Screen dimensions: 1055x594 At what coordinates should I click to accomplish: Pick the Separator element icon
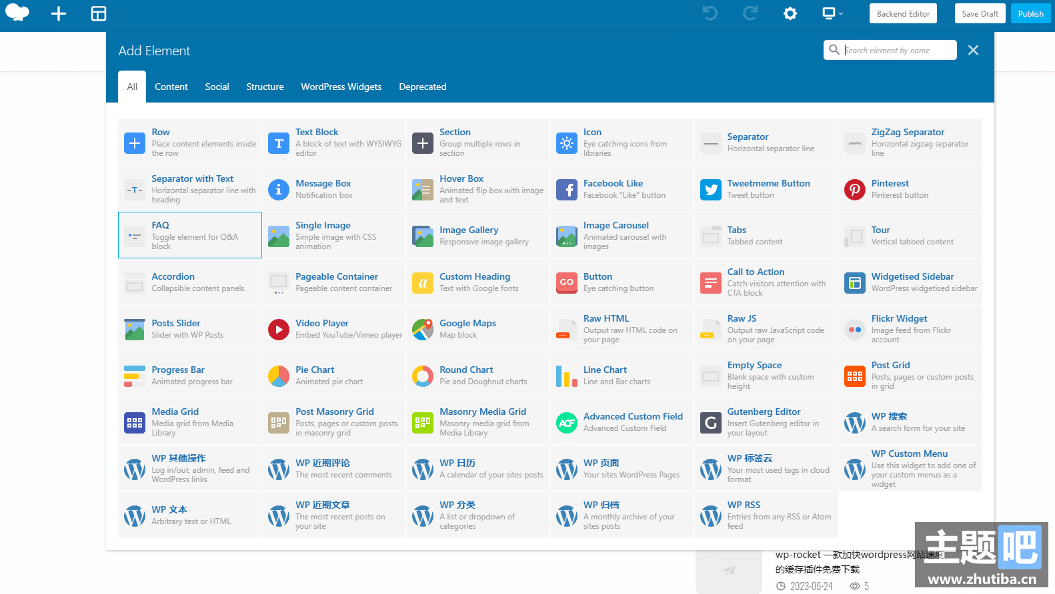point(711,143)
